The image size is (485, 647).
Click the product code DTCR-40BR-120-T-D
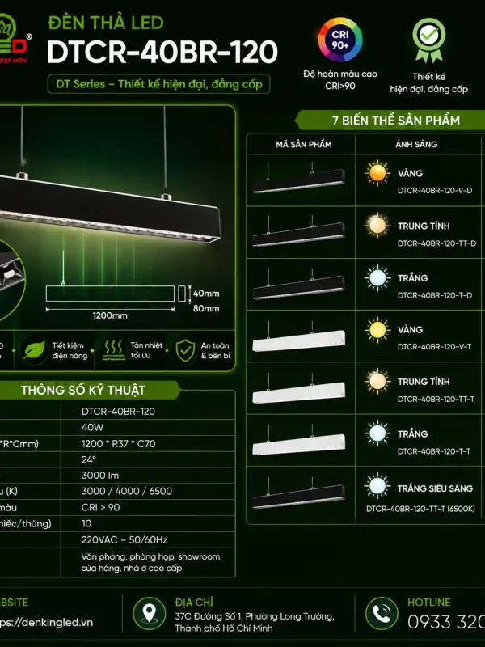pos(435,295)
